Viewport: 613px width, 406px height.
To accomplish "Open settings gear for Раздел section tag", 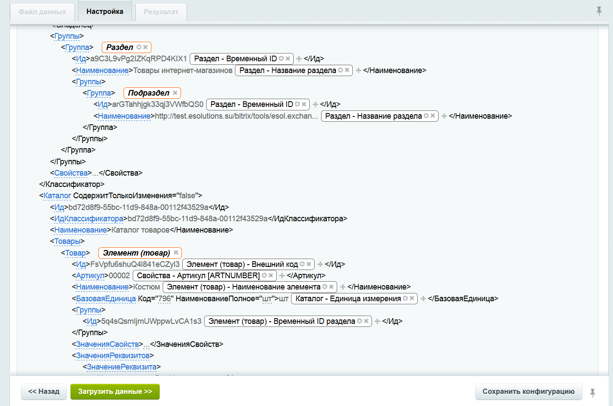I will click(x=139, y=47).
